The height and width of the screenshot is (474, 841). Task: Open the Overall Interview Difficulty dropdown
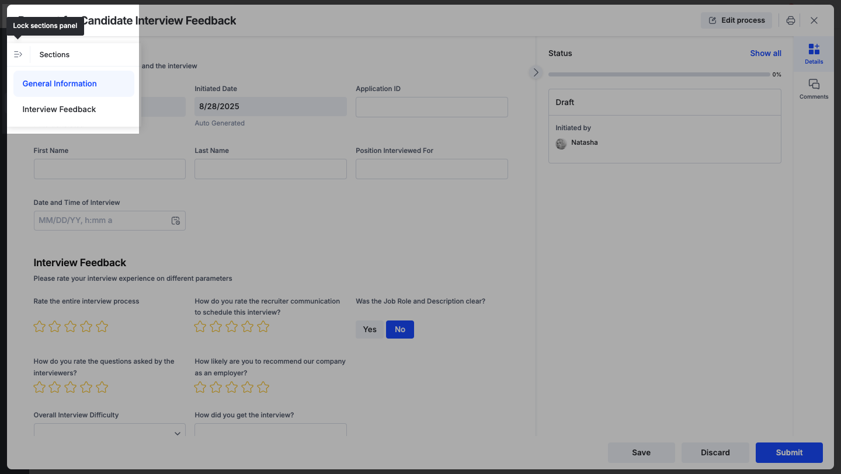click(110, 432)
